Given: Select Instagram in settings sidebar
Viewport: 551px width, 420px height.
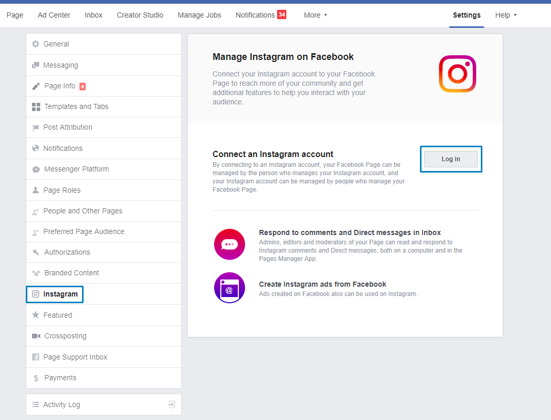Looking at the screenshot, I should 104,294.
